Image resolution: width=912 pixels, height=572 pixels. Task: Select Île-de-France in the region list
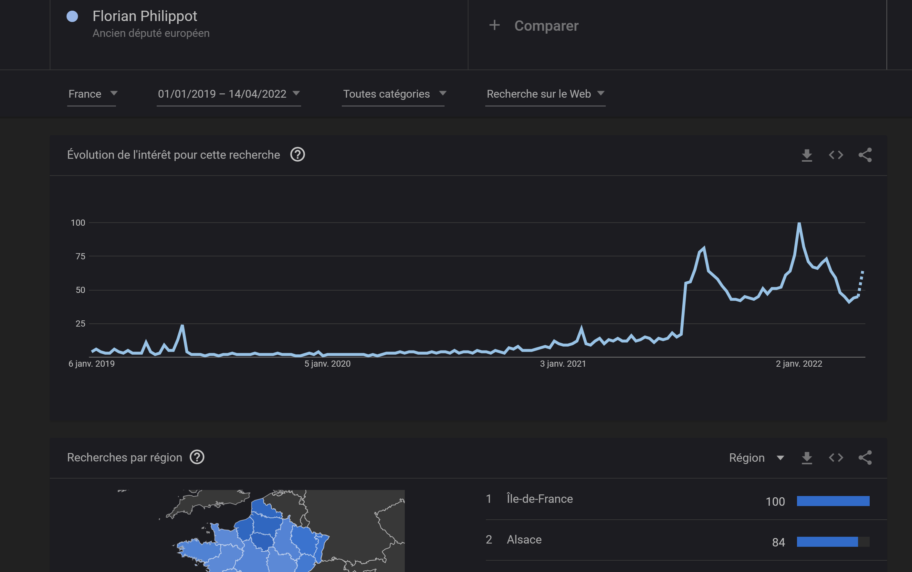(x=539, y=499)
